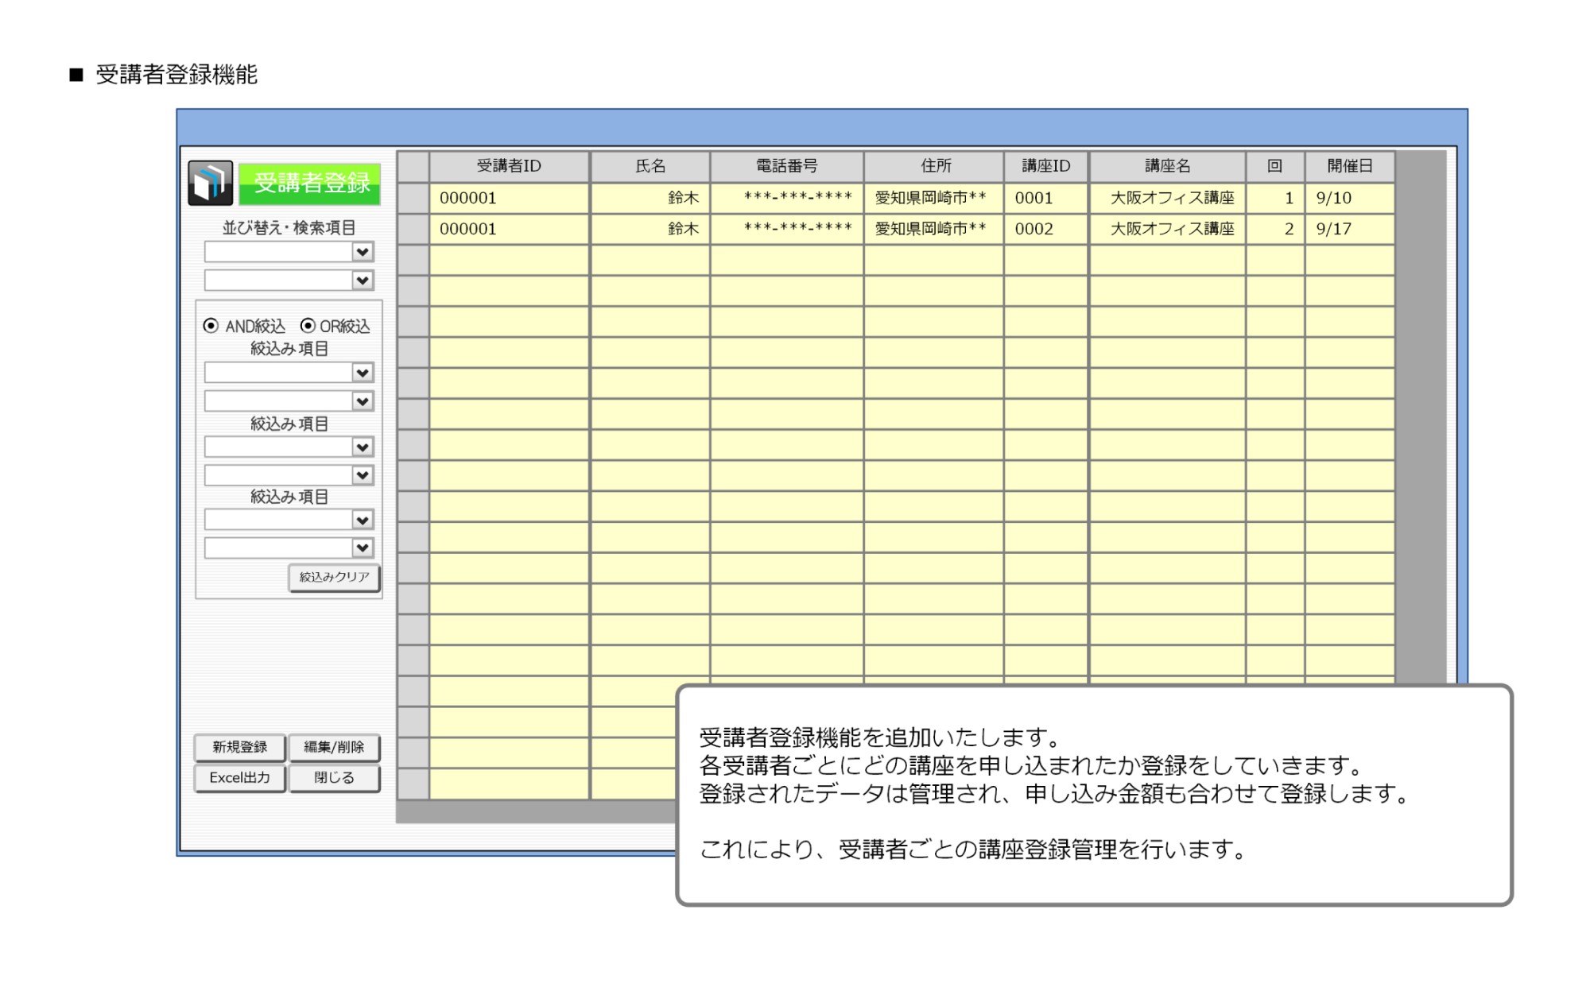Click the 閉じる button
Image resolution: width=1590 pixels, height=987 pixels.
(334, 778)
